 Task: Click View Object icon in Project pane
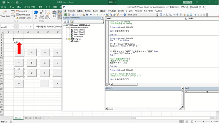(x=68, y=22)
